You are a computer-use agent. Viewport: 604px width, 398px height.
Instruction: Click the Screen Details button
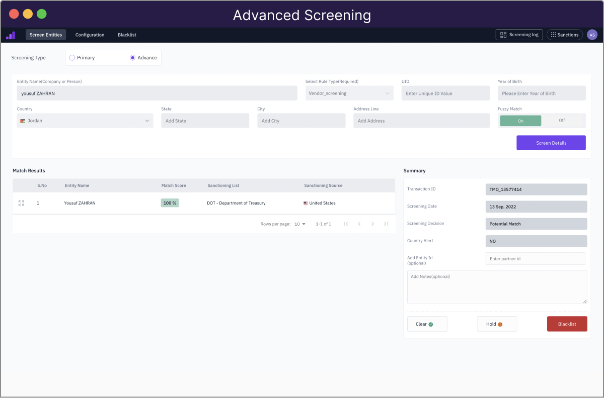(x=551, y=143)
